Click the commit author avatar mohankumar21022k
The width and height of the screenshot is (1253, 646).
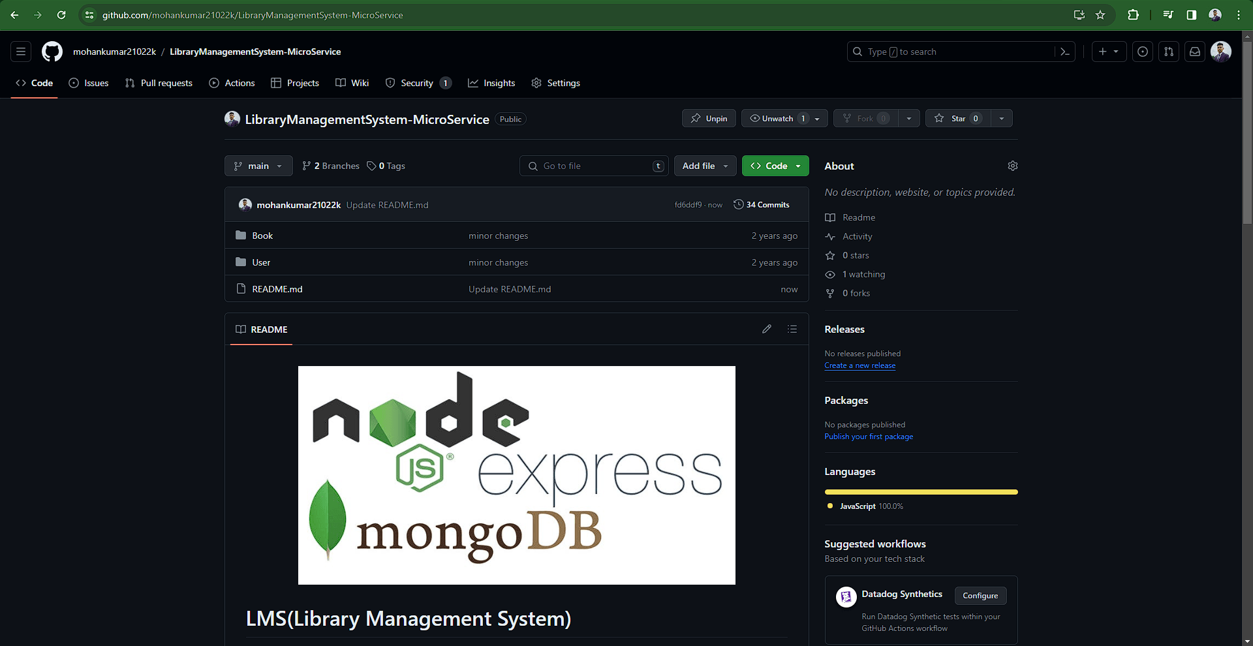(x=245, y=204)
